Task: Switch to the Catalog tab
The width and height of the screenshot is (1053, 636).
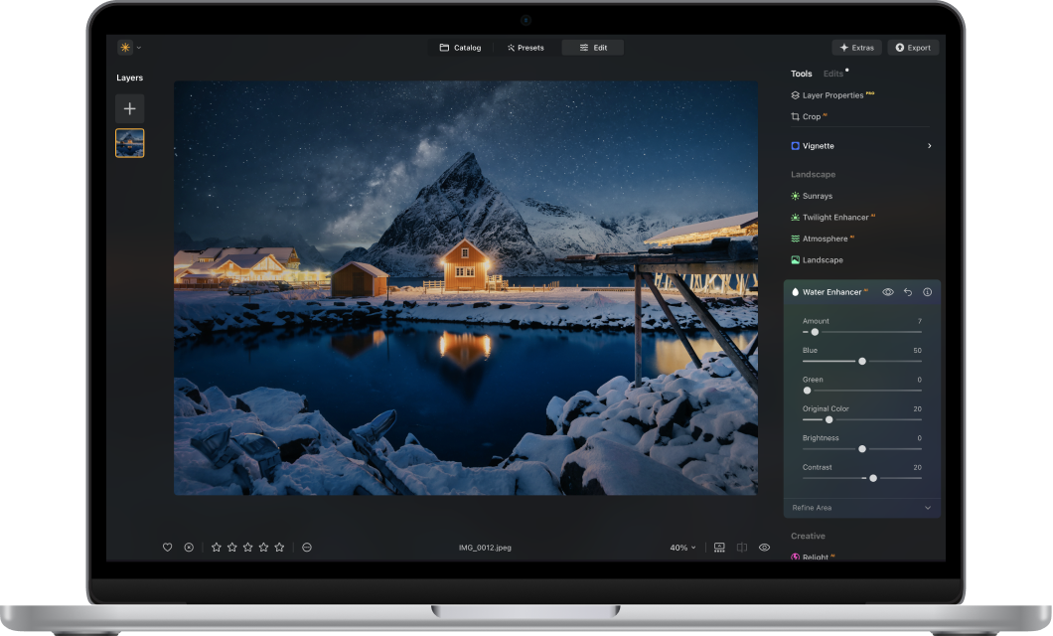Action: [x=460, y=48]
